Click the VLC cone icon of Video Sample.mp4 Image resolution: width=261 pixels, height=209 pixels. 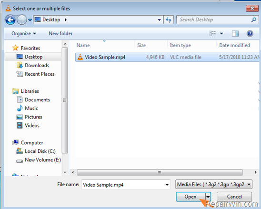(x=80, y=57)
